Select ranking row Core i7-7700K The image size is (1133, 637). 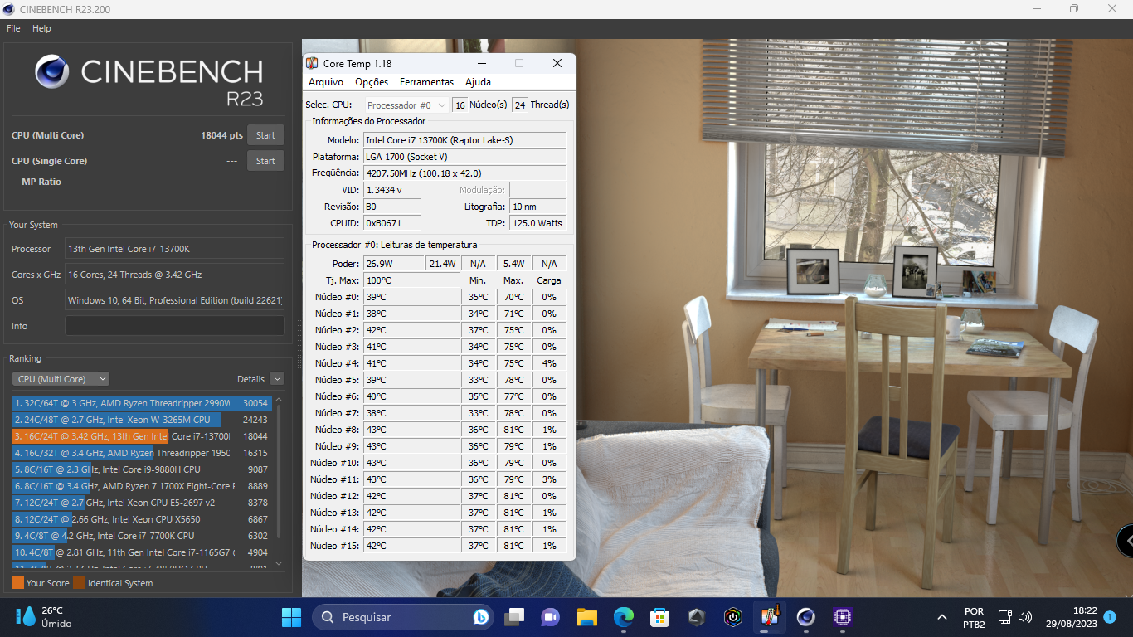pyautogui.click(x=141, y=536)
